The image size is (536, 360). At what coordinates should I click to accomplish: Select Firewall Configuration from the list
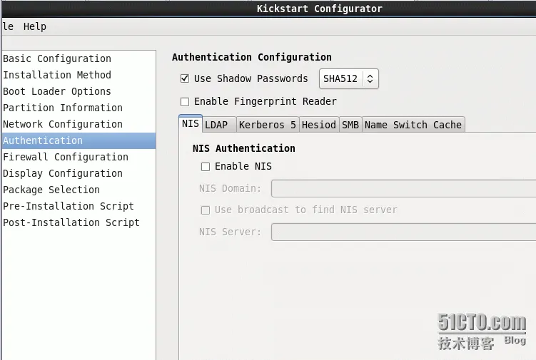[66, 157]
